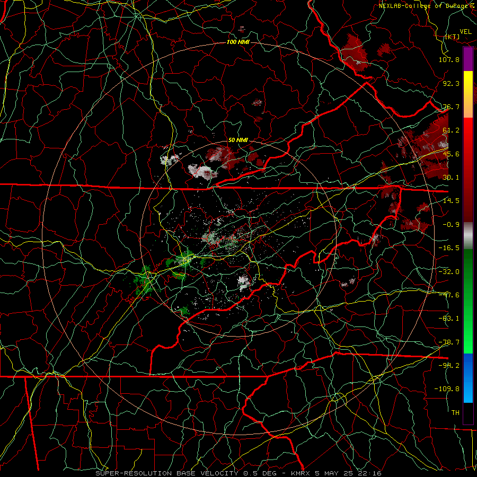Select the 92.3 velocity scale value
This screenshot has width=477, height=477.
451,83
